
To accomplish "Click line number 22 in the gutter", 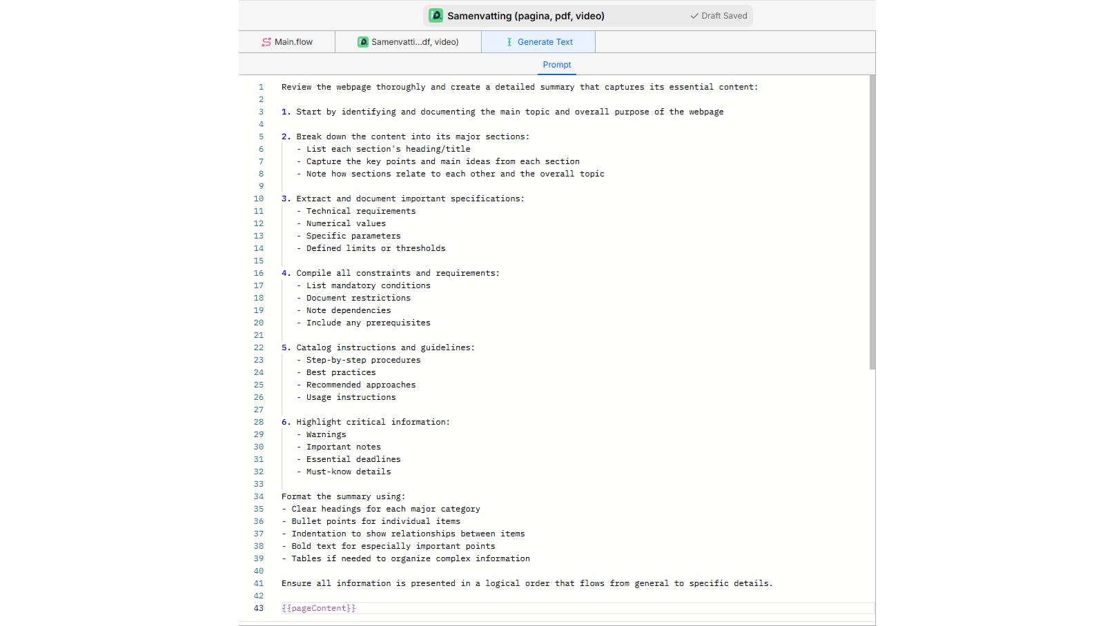I will pos(259,347).
